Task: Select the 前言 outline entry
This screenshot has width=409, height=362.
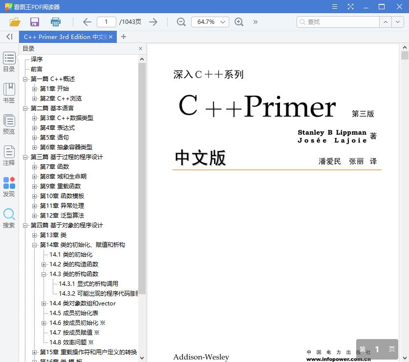Action: click(x=37, y=69)
